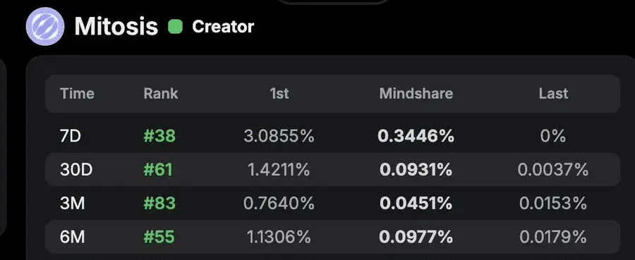Select the 3M time period row

[332, 203]
